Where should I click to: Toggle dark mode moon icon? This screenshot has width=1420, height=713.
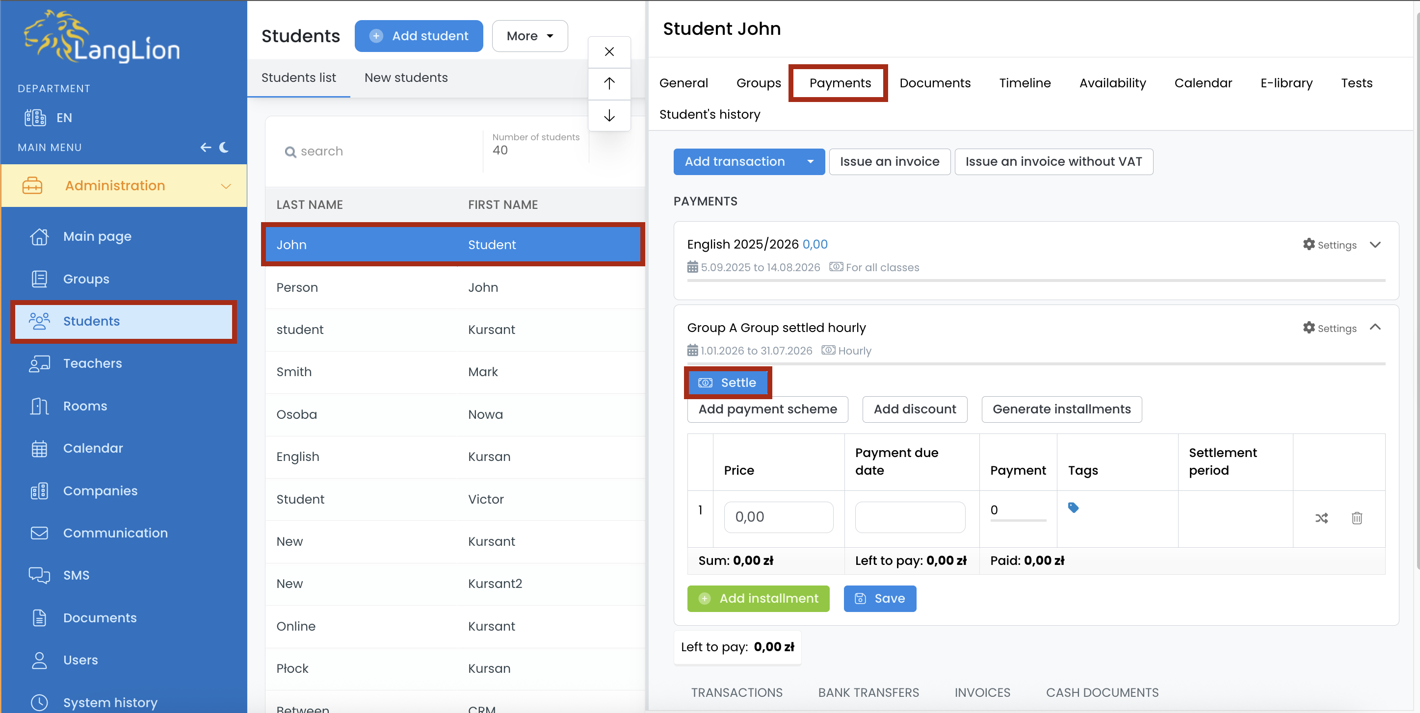(x=224, y=147)
